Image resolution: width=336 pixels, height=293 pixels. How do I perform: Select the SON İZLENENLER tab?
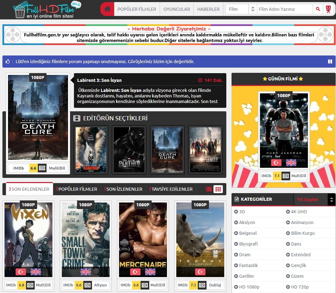[124, 189]
